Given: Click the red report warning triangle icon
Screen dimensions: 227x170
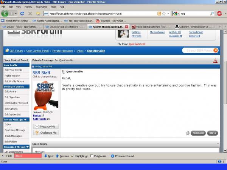Looking at the screenshot, I should point(215,60).
